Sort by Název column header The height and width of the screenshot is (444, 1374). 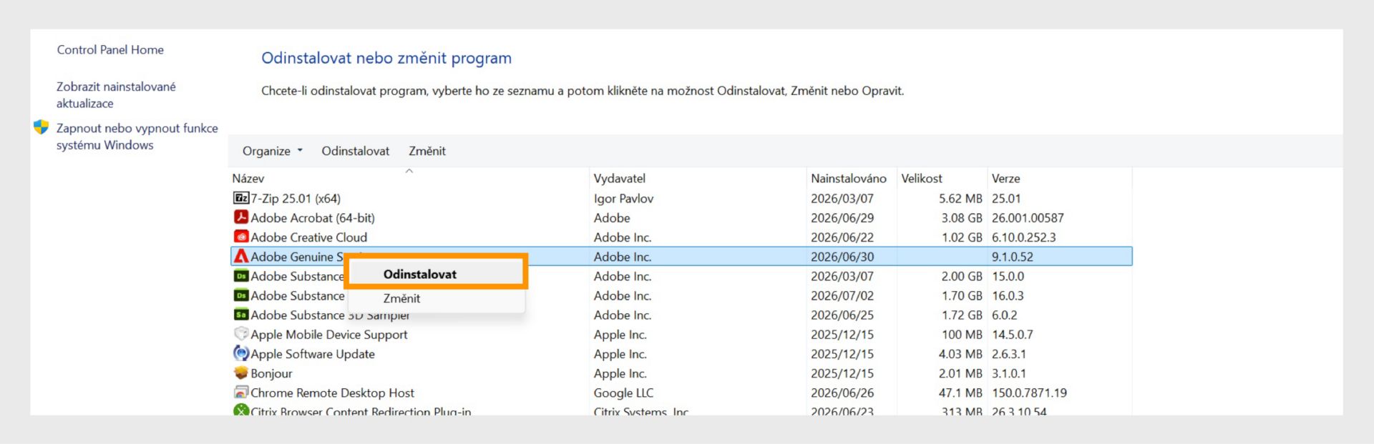tap(248, 178)
